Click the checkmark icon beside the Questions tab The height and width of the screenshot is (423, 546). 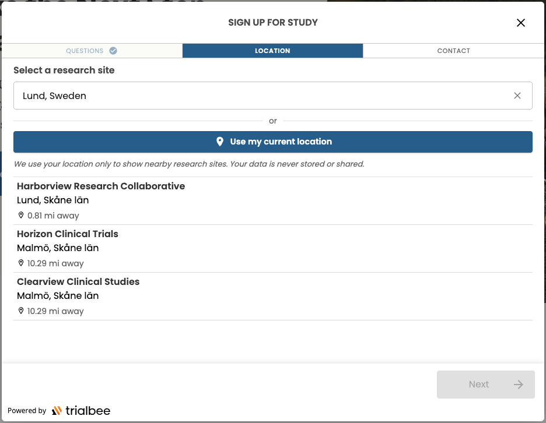pos(114,51)
